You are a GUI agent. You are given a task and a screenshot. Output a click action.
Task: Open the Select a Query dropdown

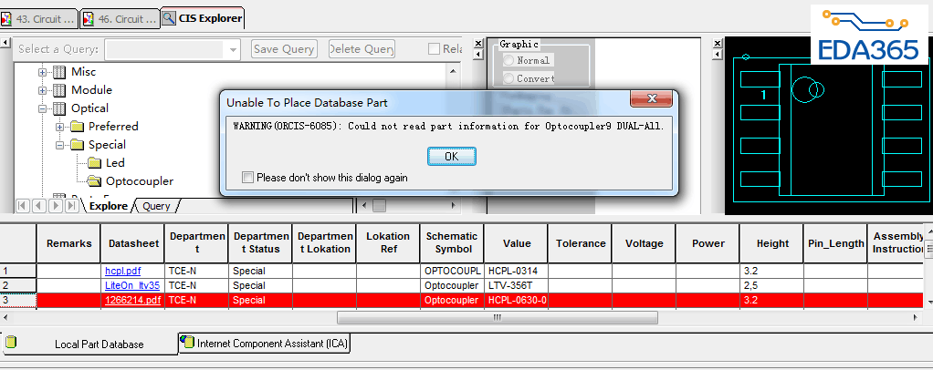pyautogui.click(x=234, y=49)
